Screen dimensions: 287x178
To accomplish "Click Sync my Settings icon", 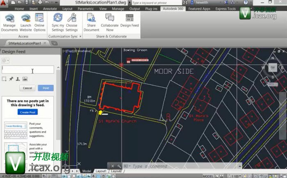I will coord(58,22).
